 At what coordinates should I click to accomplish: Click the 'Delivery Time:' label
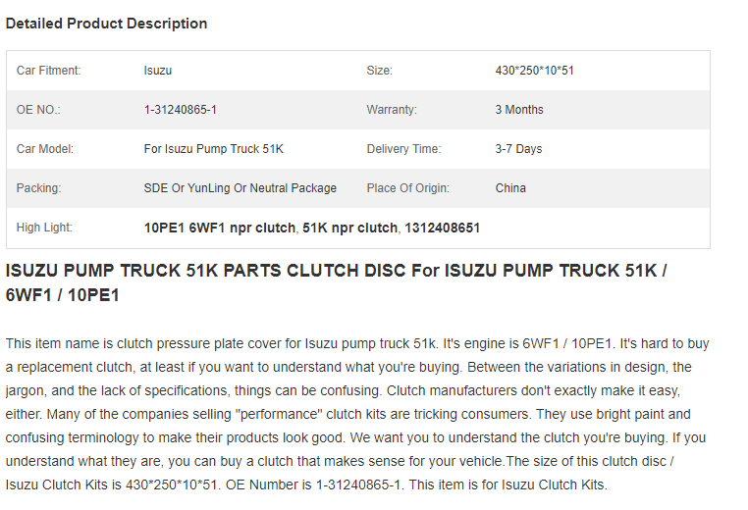point(403,149)
